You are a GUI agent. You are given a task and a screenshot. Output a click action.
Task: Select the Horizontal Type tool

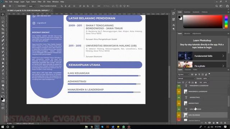click(3, 74)
